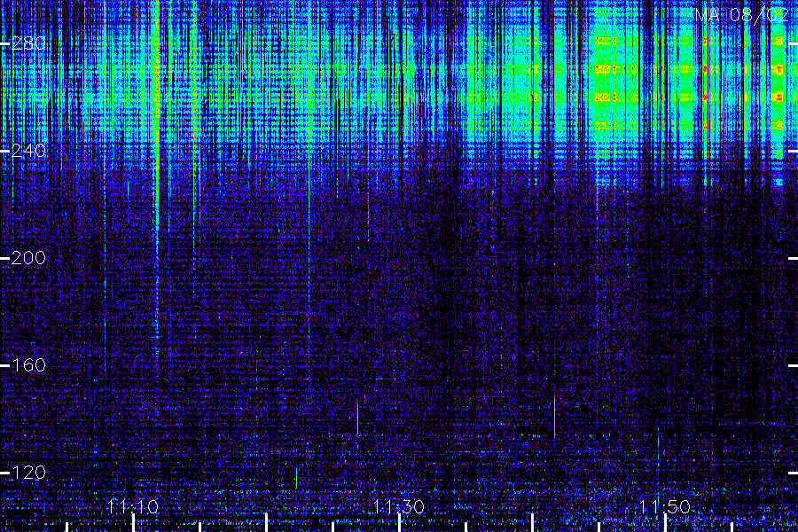Click the MA 08/02 date stamp

742,15
